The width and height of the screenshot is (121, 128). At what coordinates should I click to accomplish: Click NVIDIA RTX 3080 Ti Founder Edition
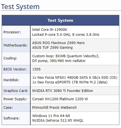[63, 91]
